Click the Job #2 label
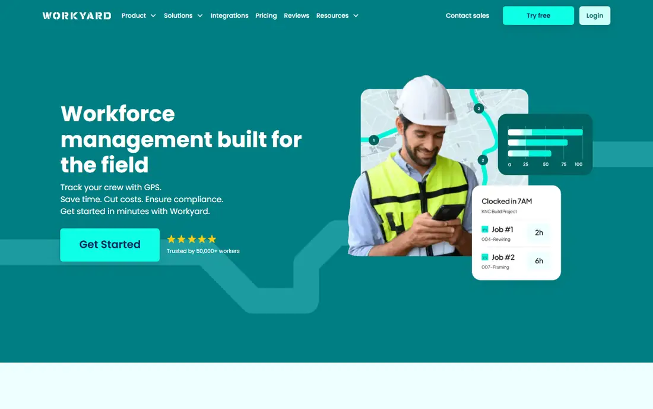 click(503, 257)
